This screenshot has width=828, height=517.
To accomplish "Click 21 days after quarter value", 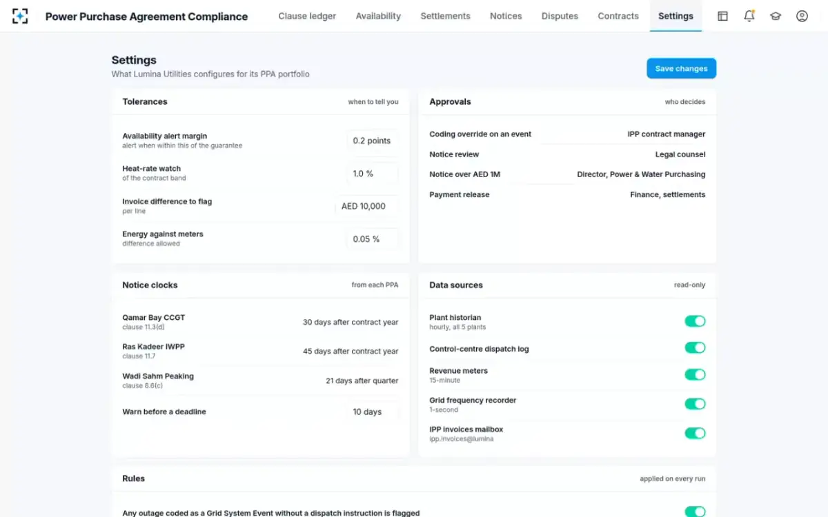I will tap(362, 381).
